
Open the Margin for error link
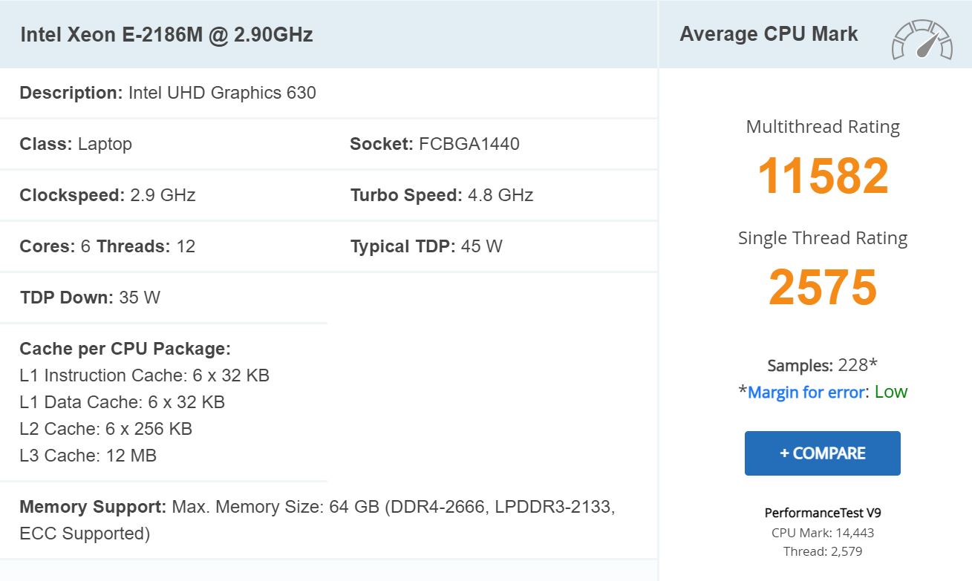[x=806, y=392]
